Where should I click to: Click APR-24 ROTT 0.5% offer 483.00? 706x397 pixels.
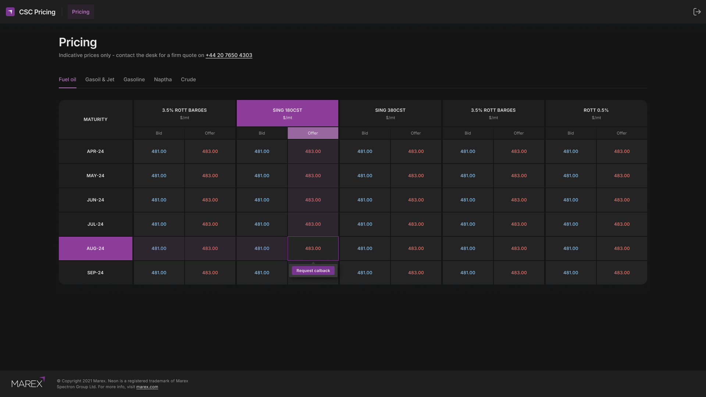tap(622, 151)
